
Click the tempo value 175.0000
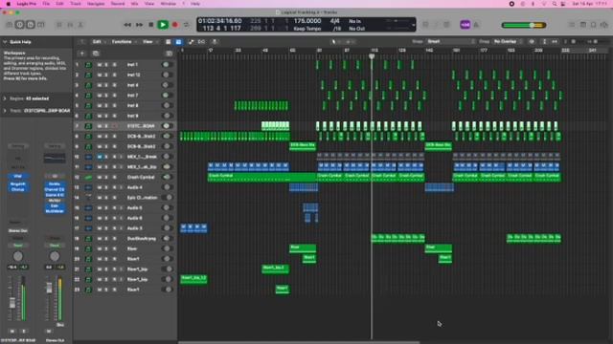tap(307, 21)
